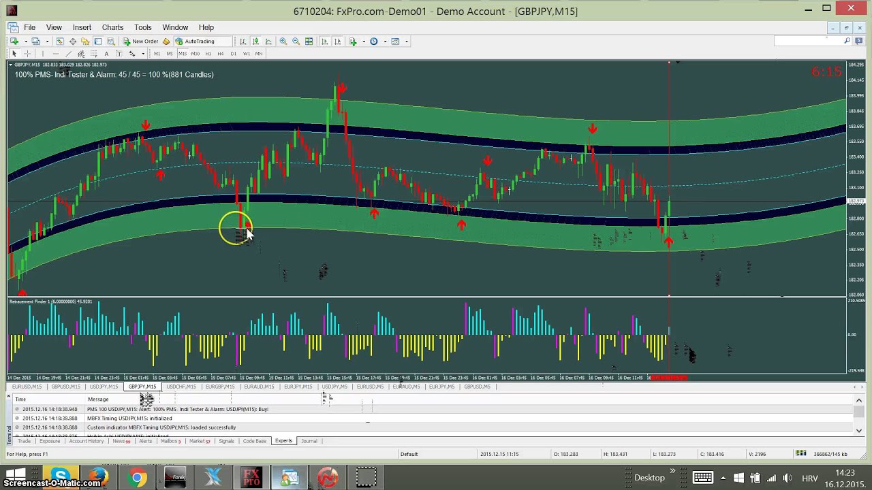Viewport: 872px width, 490px height.
Task: Open the Navigator panel icon
Action: point(85,42)
